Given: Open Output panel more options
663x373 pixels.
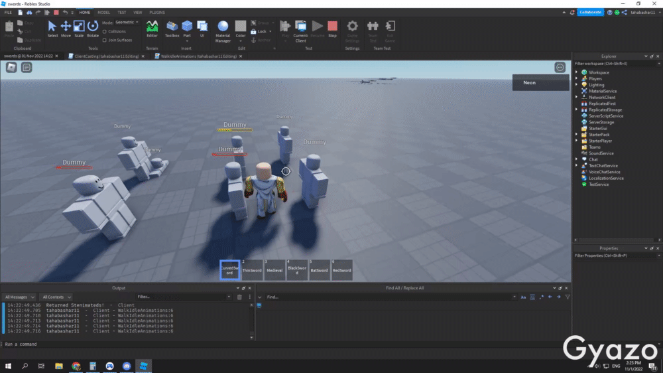Looking at the screenshot, I should click(x=249, y=297).
